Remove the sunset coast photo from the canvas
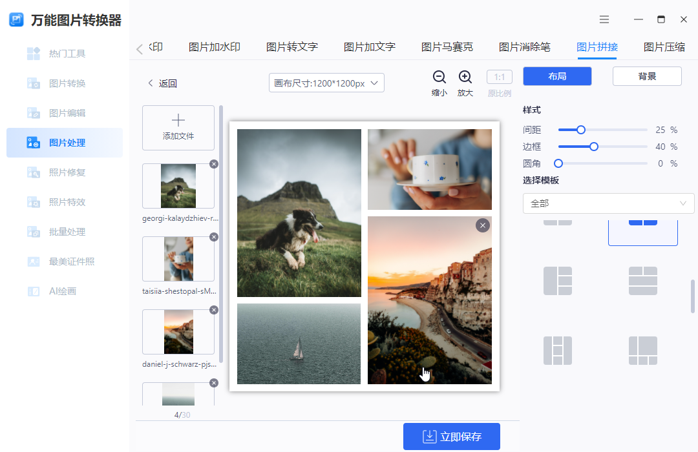The height and width of the screenshot is (452, 698). point(483,225)
